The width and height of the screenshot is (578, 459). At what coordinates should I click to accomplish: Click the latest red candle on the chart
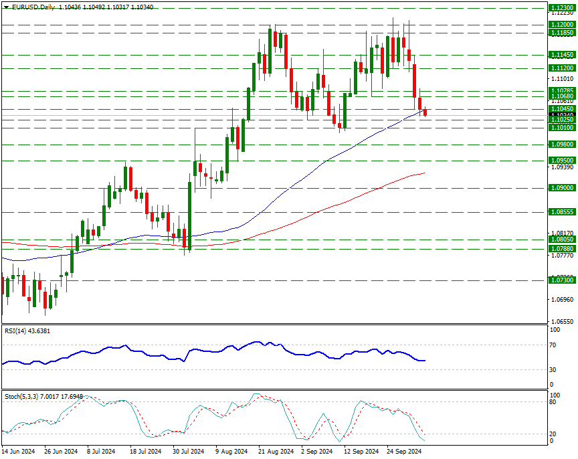point(425,112)
